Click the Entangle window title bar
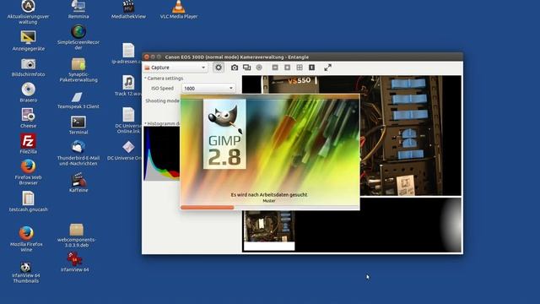The image size is (540, 304). tap(302, 57)
